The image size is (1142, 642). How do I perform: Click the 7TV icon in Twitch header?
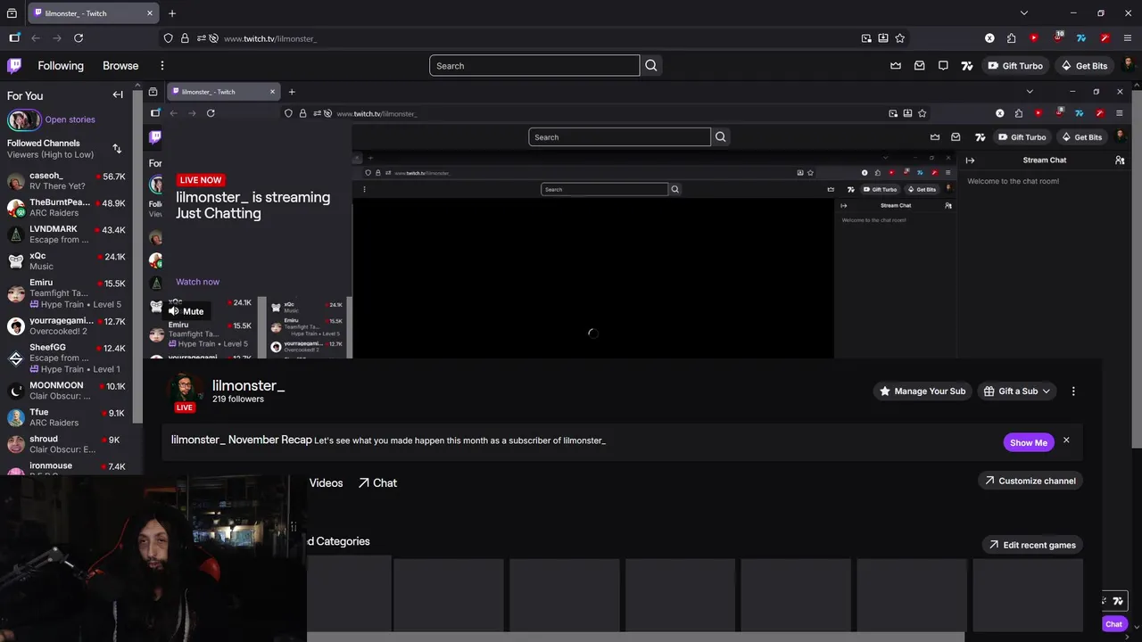point(966,65)
